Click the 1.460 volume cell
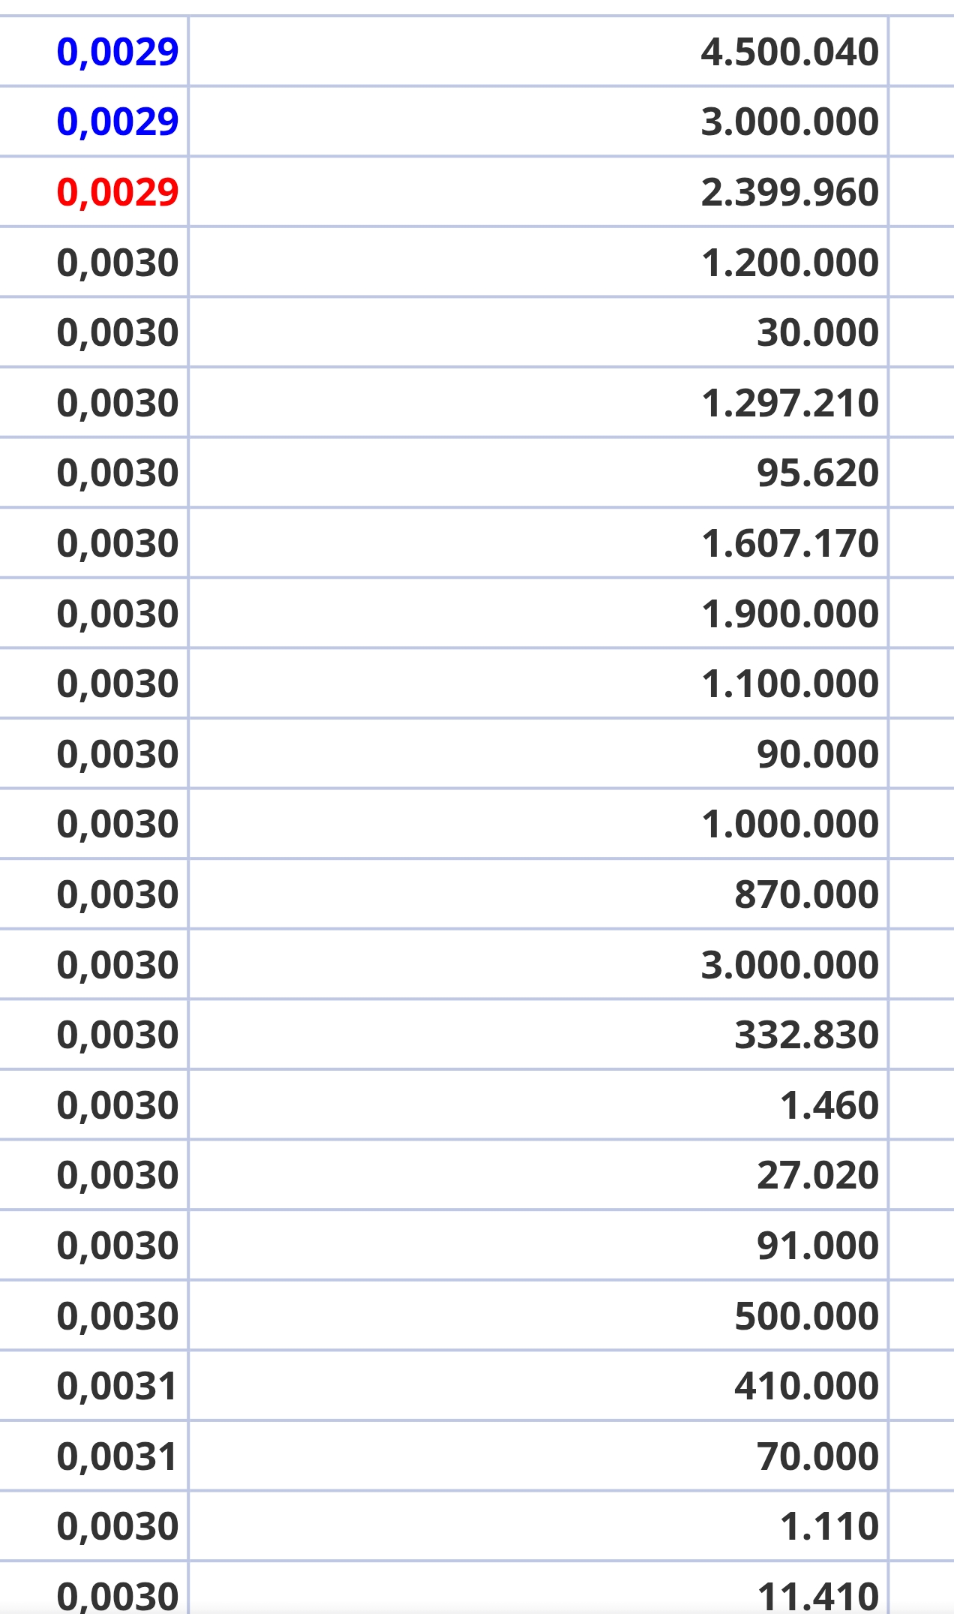 coord(538,1105)
